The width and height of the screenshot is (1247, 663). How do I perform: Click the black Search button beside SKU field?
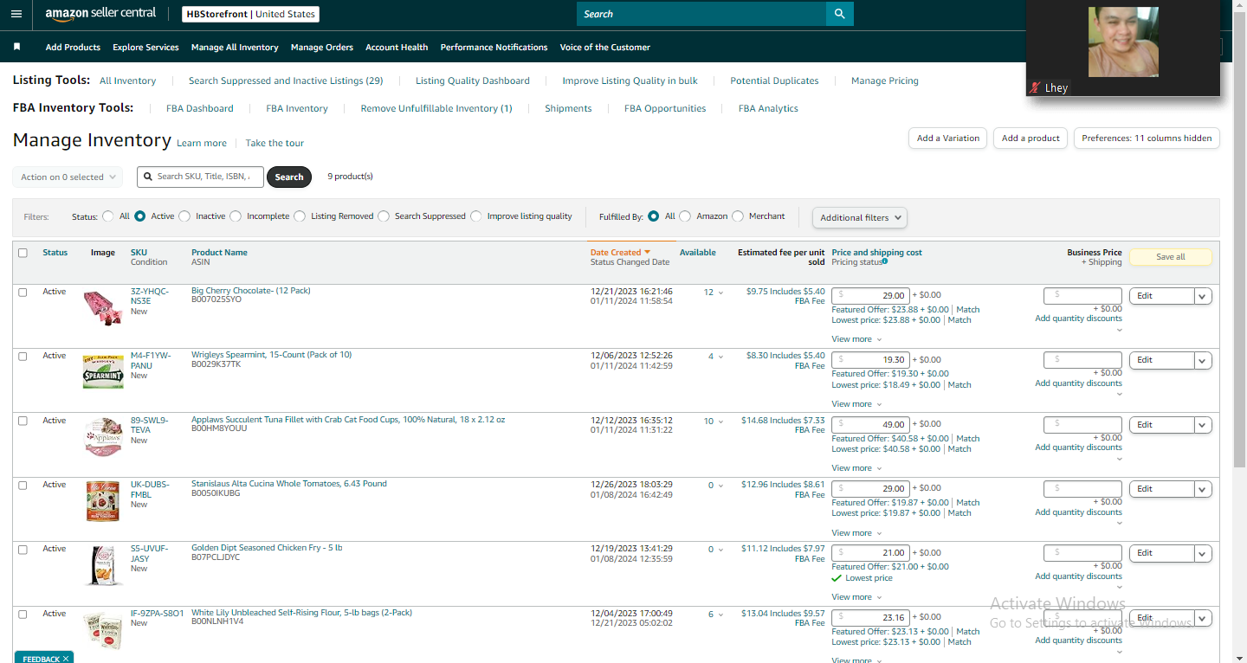pyautogui.click(x=289, y=177)
